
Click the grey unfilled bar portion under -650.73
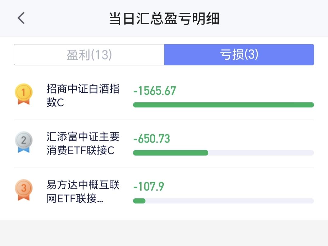261,153
